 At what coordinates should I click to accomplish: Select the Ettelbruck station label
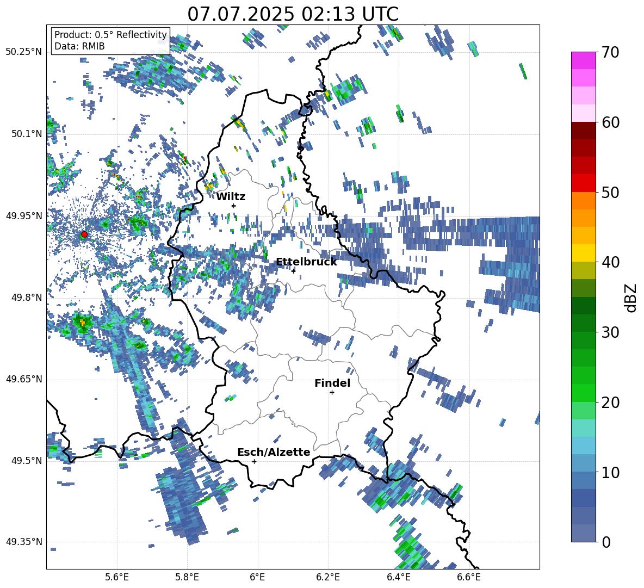tap(306, 262)
